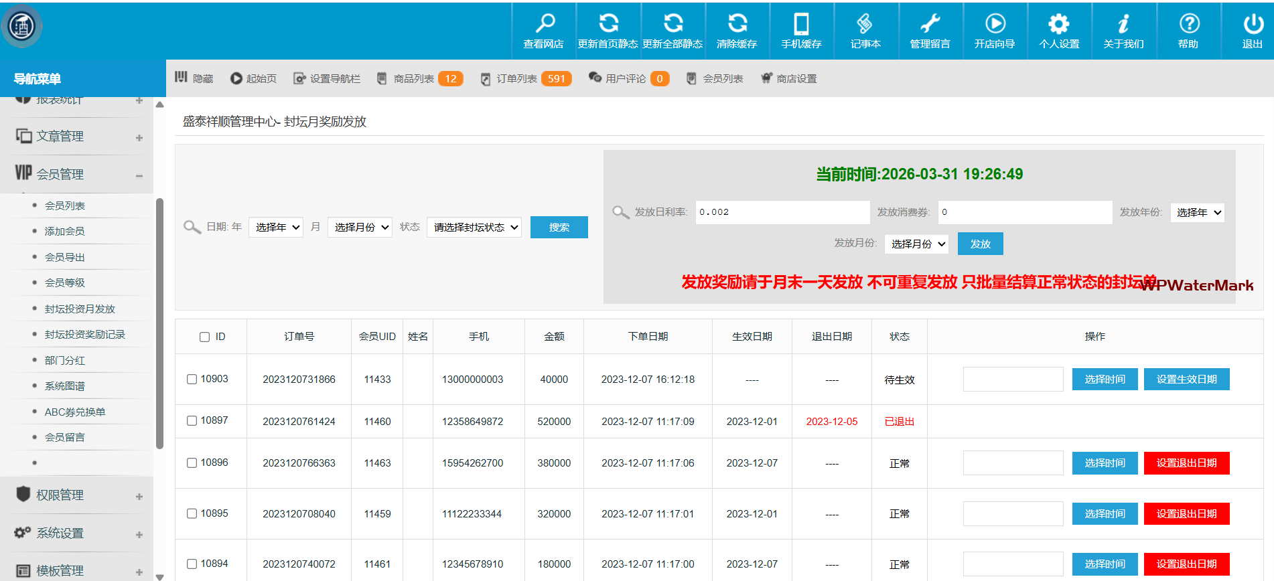This screenshot has width=1274, height=581.
Task: Click the sidebar vertical scrollbar
Action: [159, 321]
